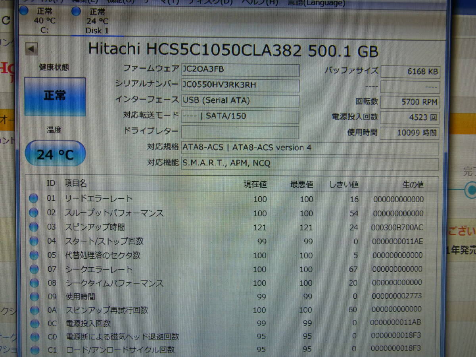Click the status circle of row C1 ロード/アンロードサイクル回数

(x=35, y=350)
